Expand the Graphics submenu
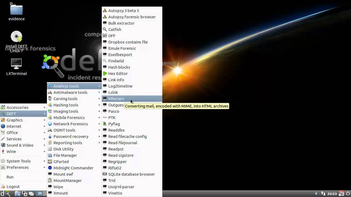The width and height of the screenshot is (351, 197). click(x=24, y=120)
